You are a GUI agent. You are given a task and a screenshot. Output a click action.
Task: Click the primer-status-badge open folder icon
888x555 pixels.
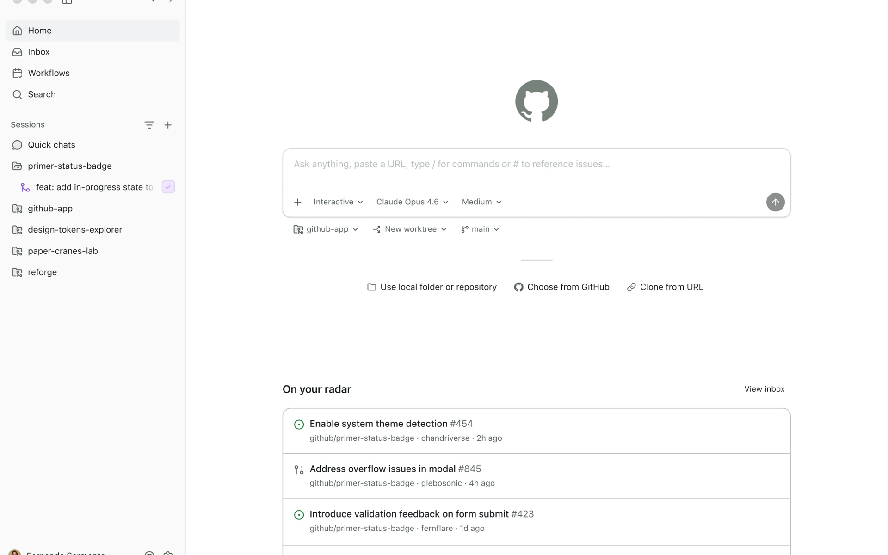coord(17,166)
